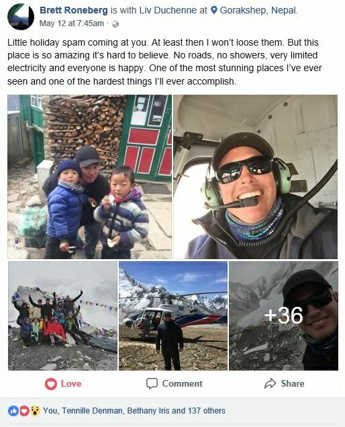Open Brett Roneberg's profile link
The height and width of the screenshot is (427, 345).
click(74, 10)
